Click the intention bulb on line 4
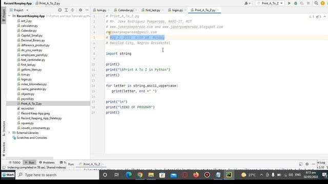Viewport: 328px width, 184px height. (109, 32)
